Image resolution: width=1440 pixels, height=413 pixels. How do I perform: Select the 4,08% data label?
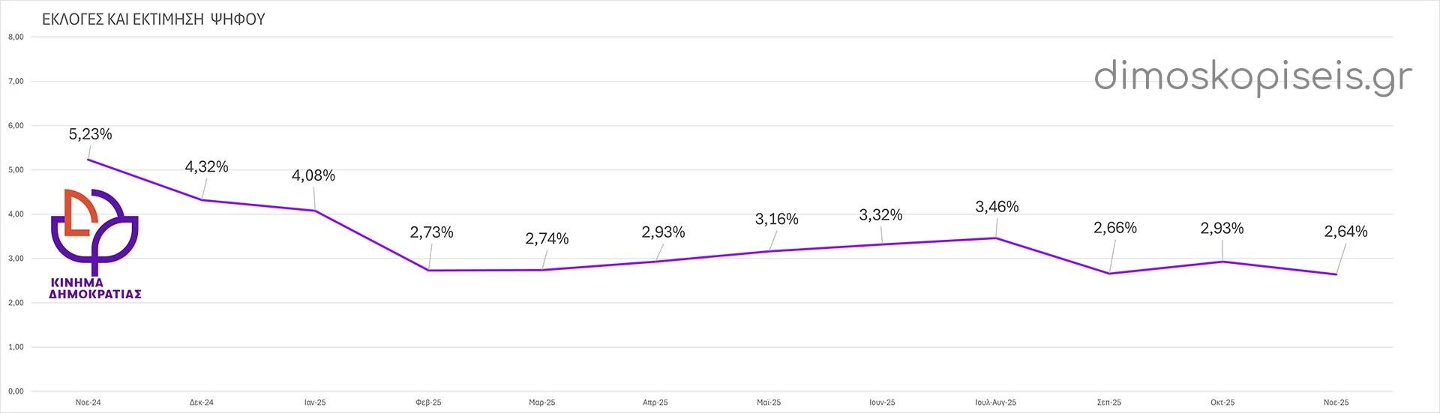(313, 175)
